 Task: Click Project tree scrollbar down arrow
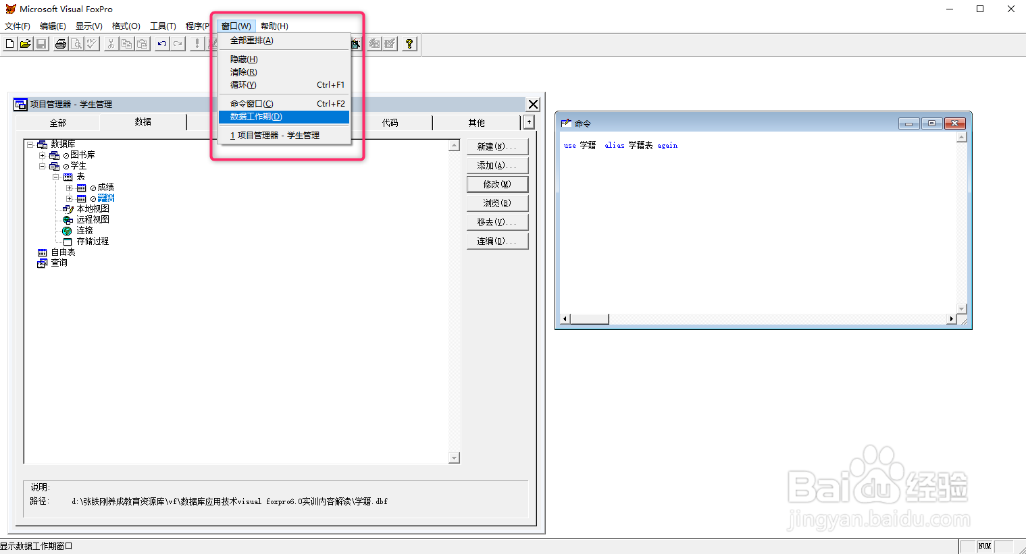(454, 458)
